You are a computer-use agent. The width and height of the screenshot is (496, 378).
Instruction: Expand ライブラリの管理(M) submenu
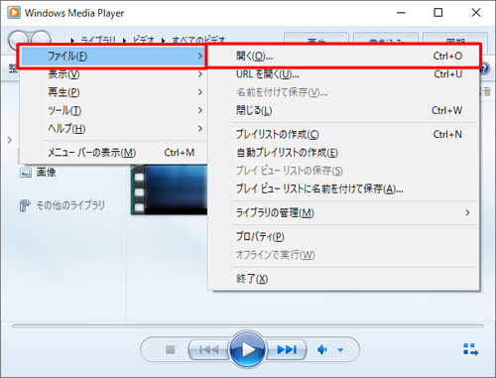[x=343, y=212]
